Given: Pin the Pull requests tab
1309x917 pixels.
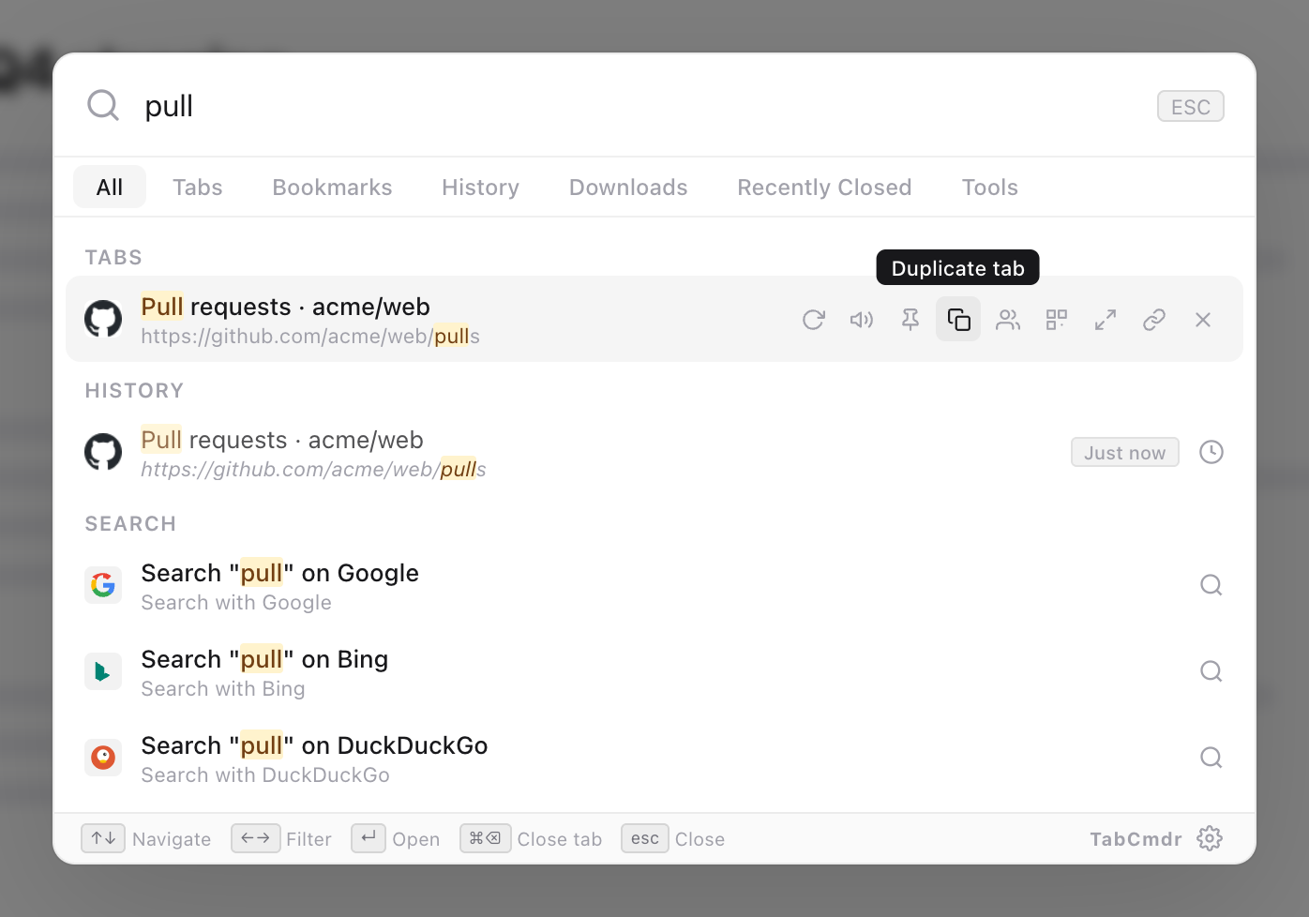Looking at the screenshot, I should click(x=910, y=320).
